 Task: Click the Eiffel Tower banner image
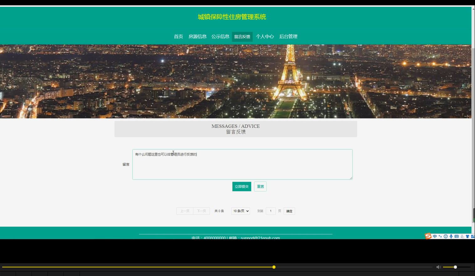[236, 82]
